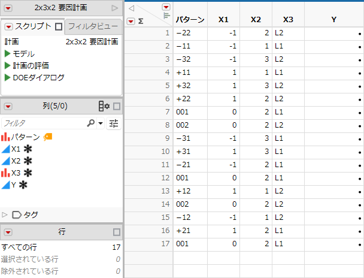Click the missing Y cell in row 5

334,86
